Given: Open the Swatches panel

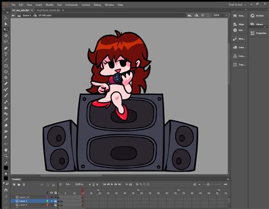Looking at the screenshot, I should click(x=239, y=16).
